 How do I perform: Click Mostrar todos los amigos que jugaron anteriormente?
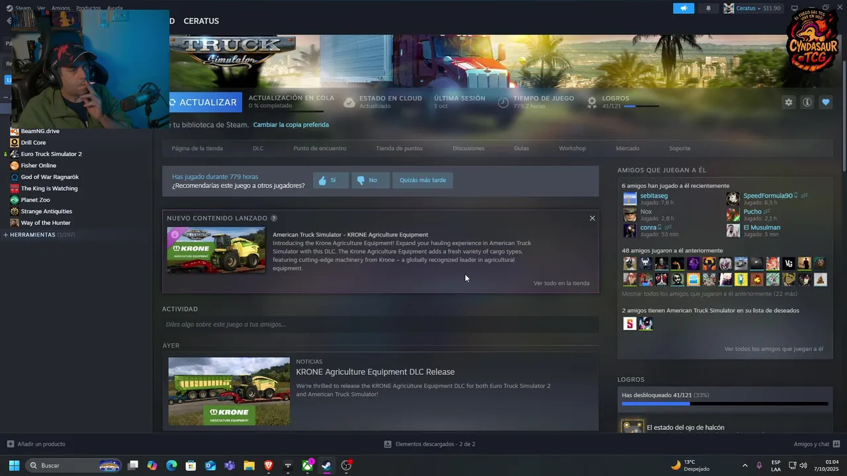709,294
